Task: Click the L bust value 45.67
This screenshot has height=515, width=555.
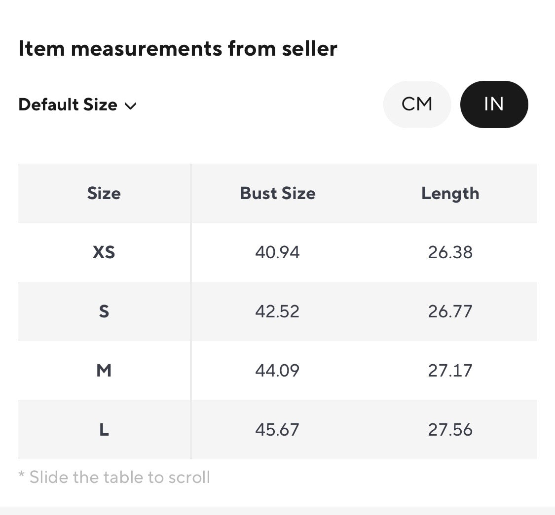Action: 277,430
